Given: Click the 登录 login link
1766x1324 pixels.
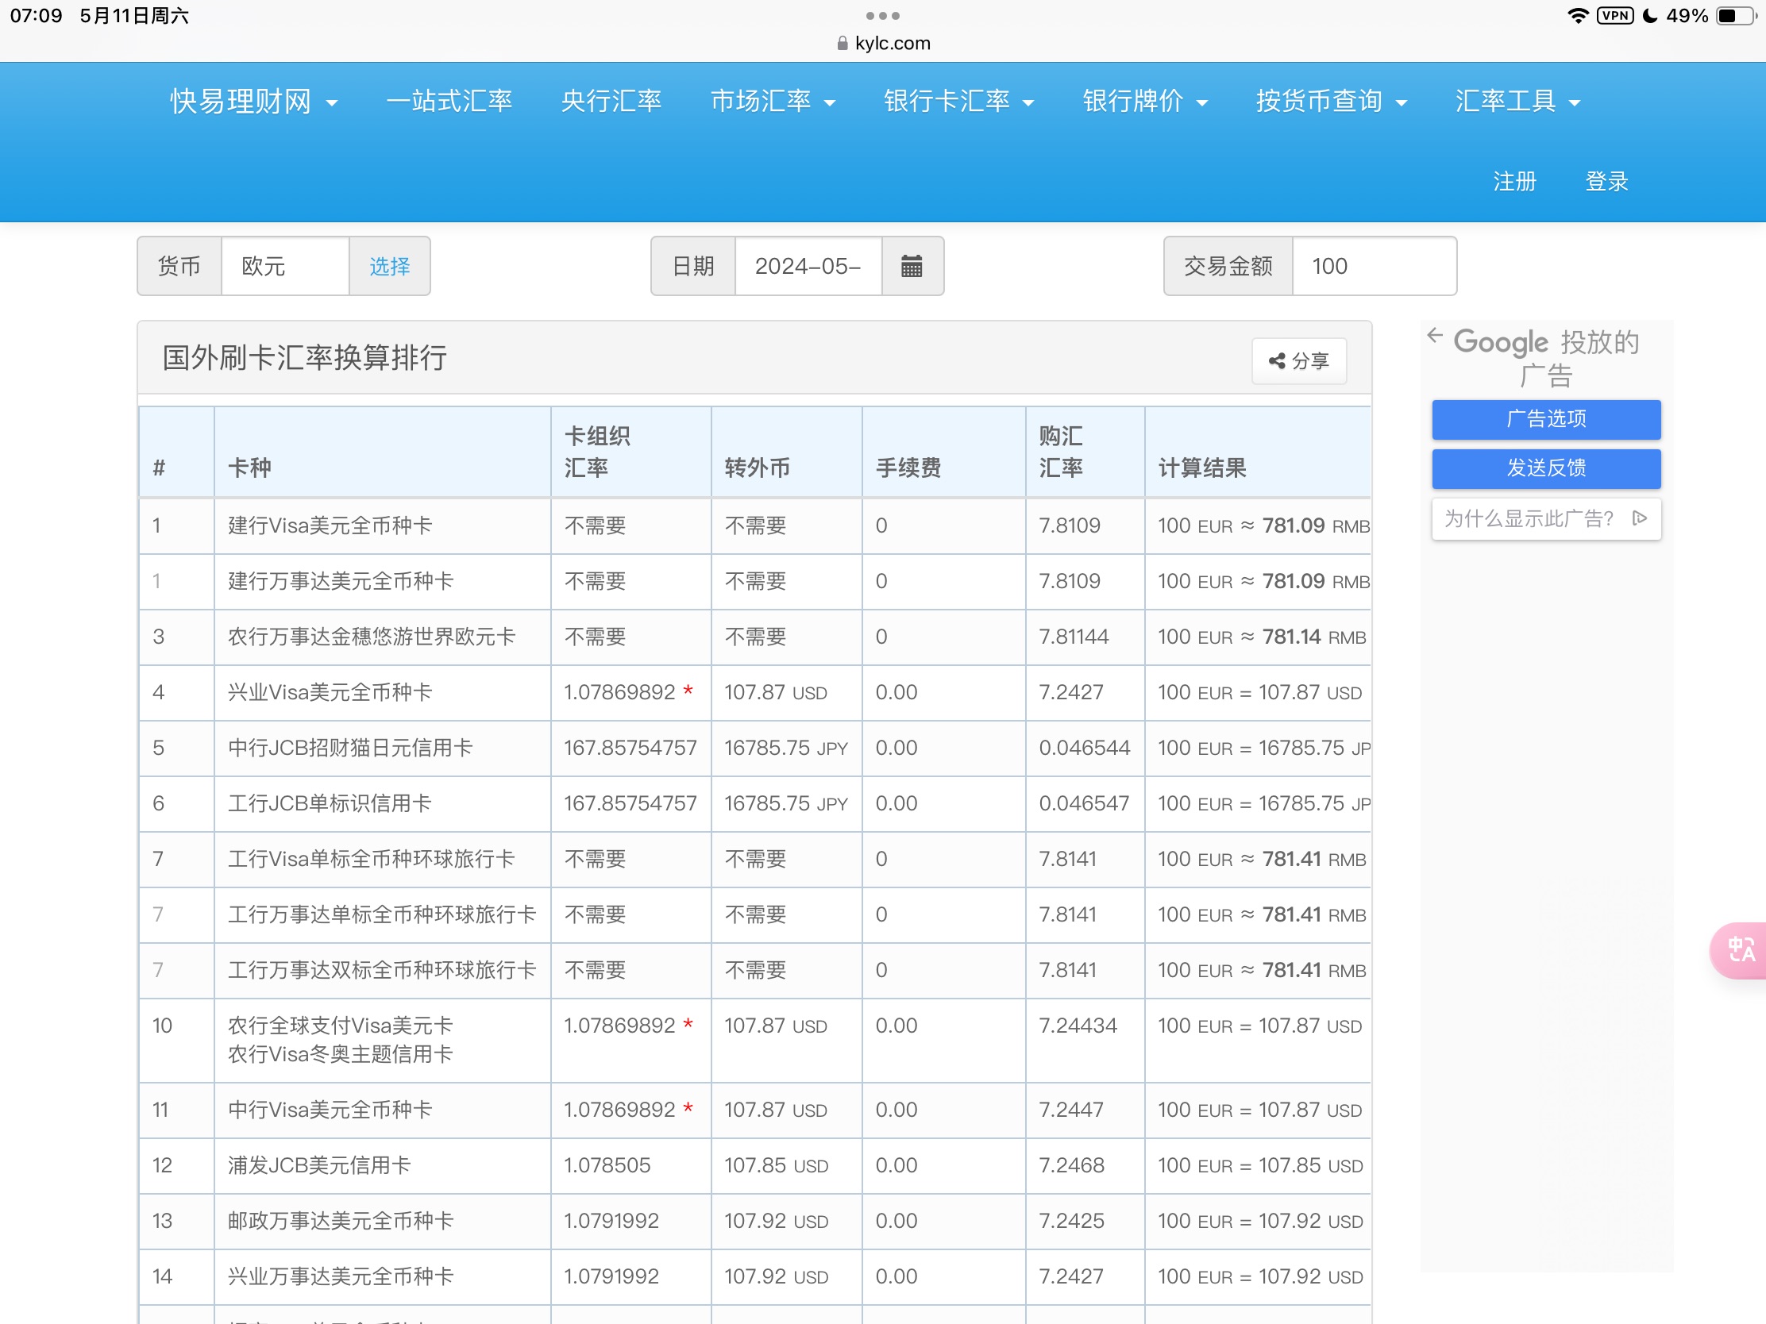Looking at the screenshot, I should click(x=1606, y=181).
